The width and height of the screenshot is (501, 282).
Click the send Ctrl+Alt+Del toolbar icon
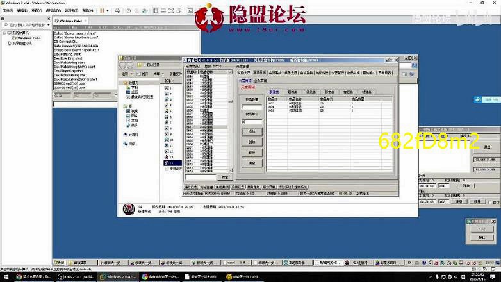[117, 10]
